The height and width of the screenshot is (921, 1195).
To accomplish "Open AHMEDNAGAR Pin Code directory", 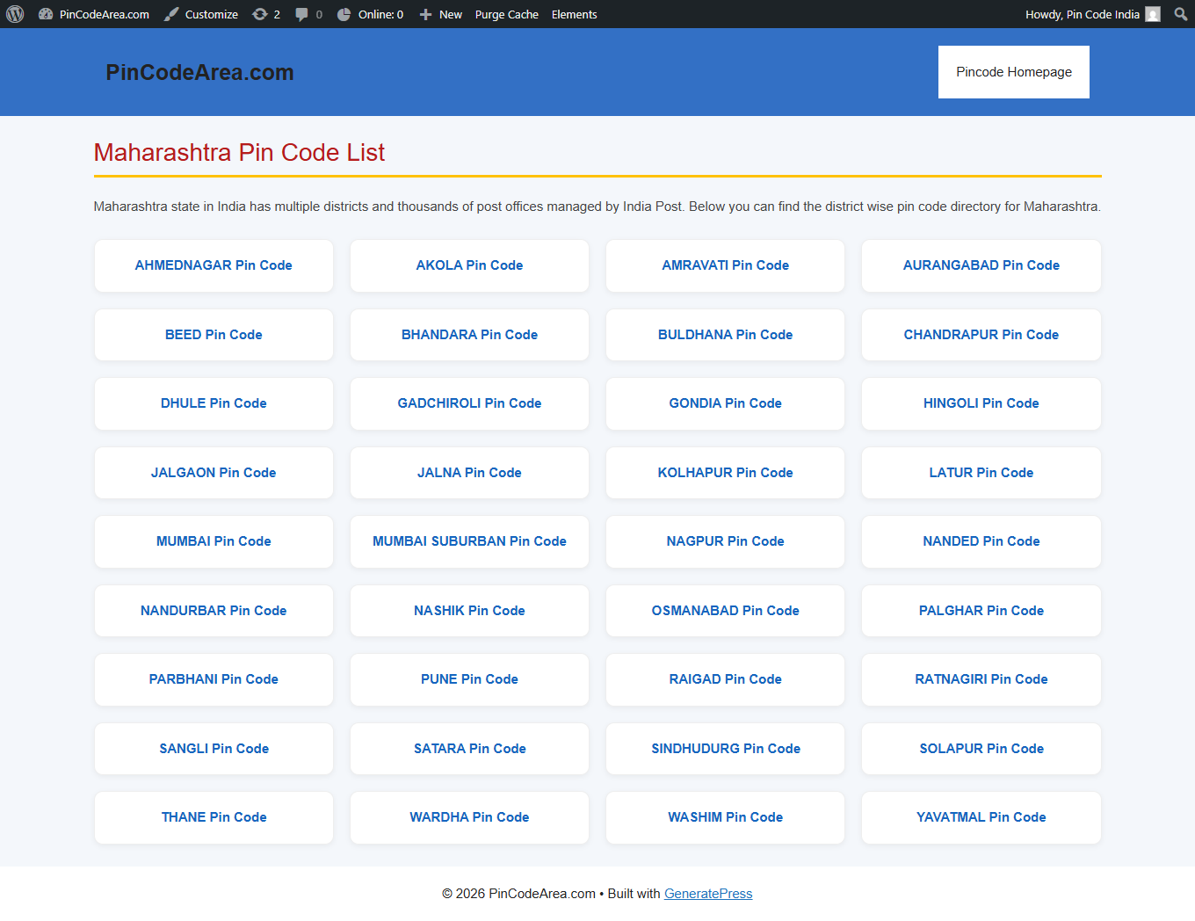I will click(x=214, y=265).
